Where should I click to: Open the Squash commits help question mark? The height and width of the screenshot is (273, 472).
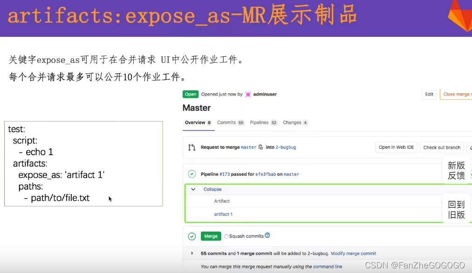pos(267,236)
